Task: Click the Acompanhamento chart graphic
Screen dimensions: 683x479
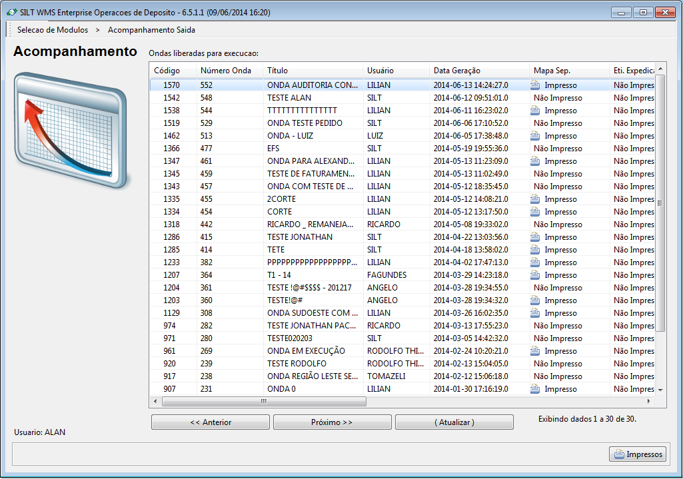Action: click(x=71, y=130)
